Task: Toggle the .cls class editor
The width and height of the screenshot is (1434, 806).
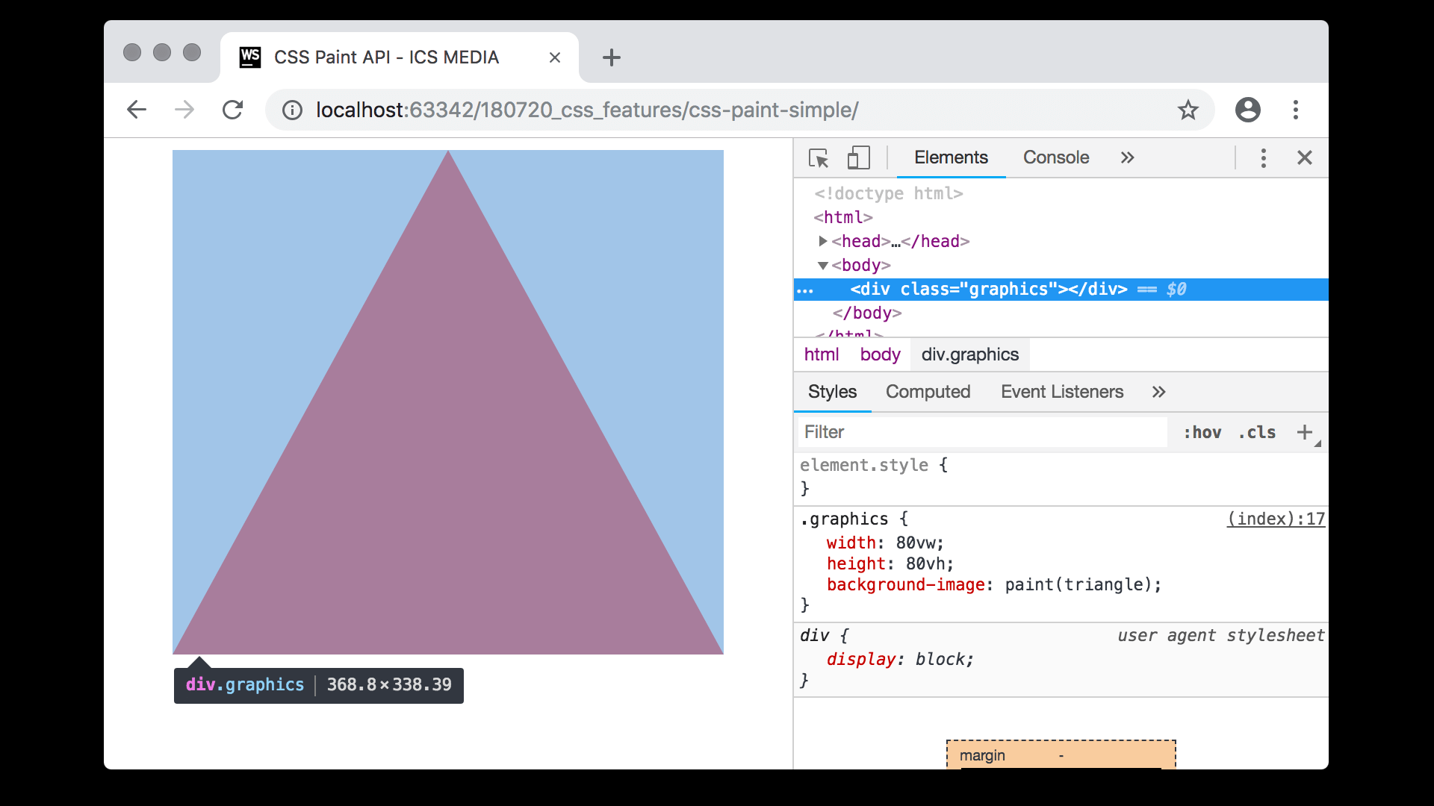Action: pos(1257,433)
